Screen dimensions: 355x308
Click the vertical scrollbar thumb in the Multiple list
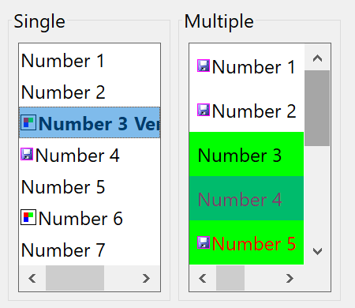click(x=317, y=108)
